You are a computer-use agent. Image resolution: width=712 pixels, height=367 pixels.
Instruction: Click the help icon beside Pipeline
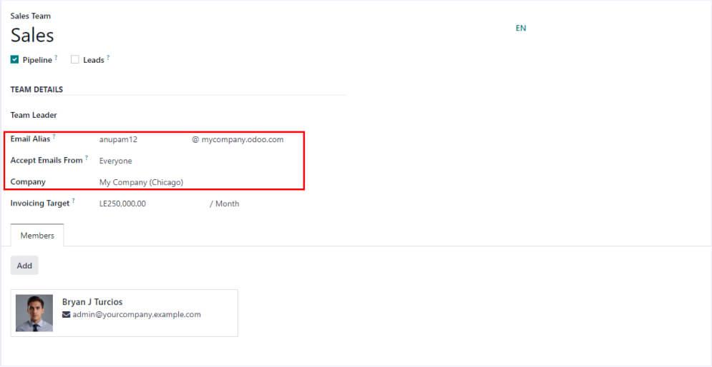[x=57, y=58]
